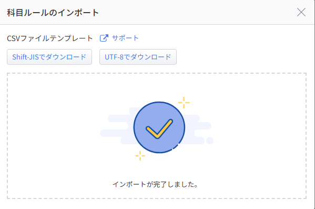Open the サポート help link

click(x=125, y=38)
